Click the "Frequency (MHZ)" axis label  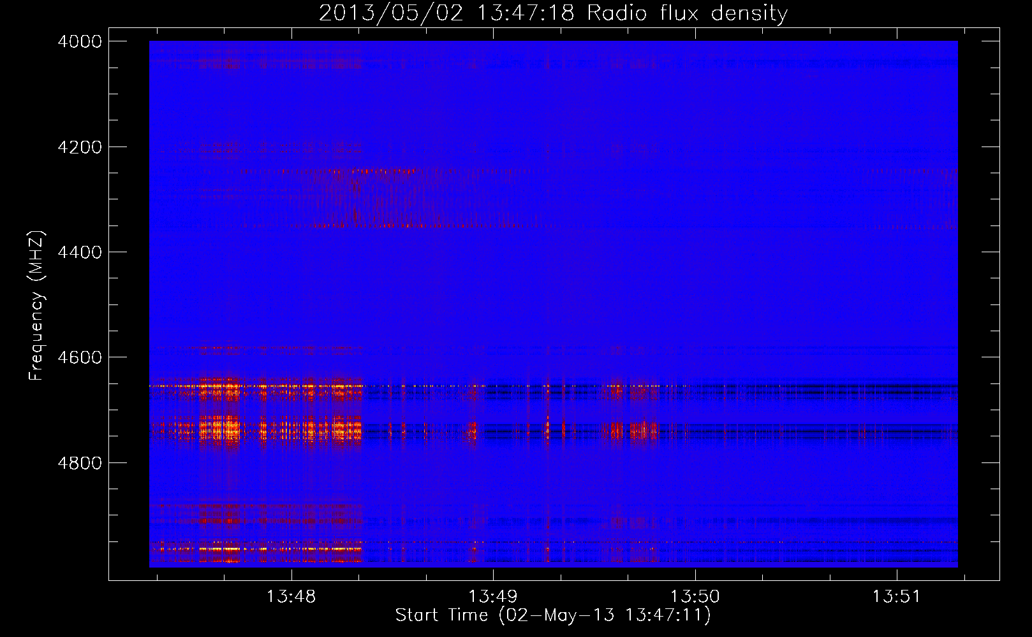tap(37, 306)
